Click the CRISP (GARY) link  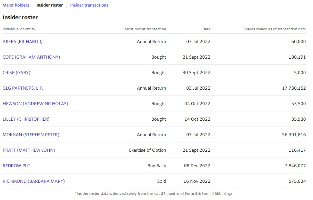pyautogui.click(x=16, y=73)
